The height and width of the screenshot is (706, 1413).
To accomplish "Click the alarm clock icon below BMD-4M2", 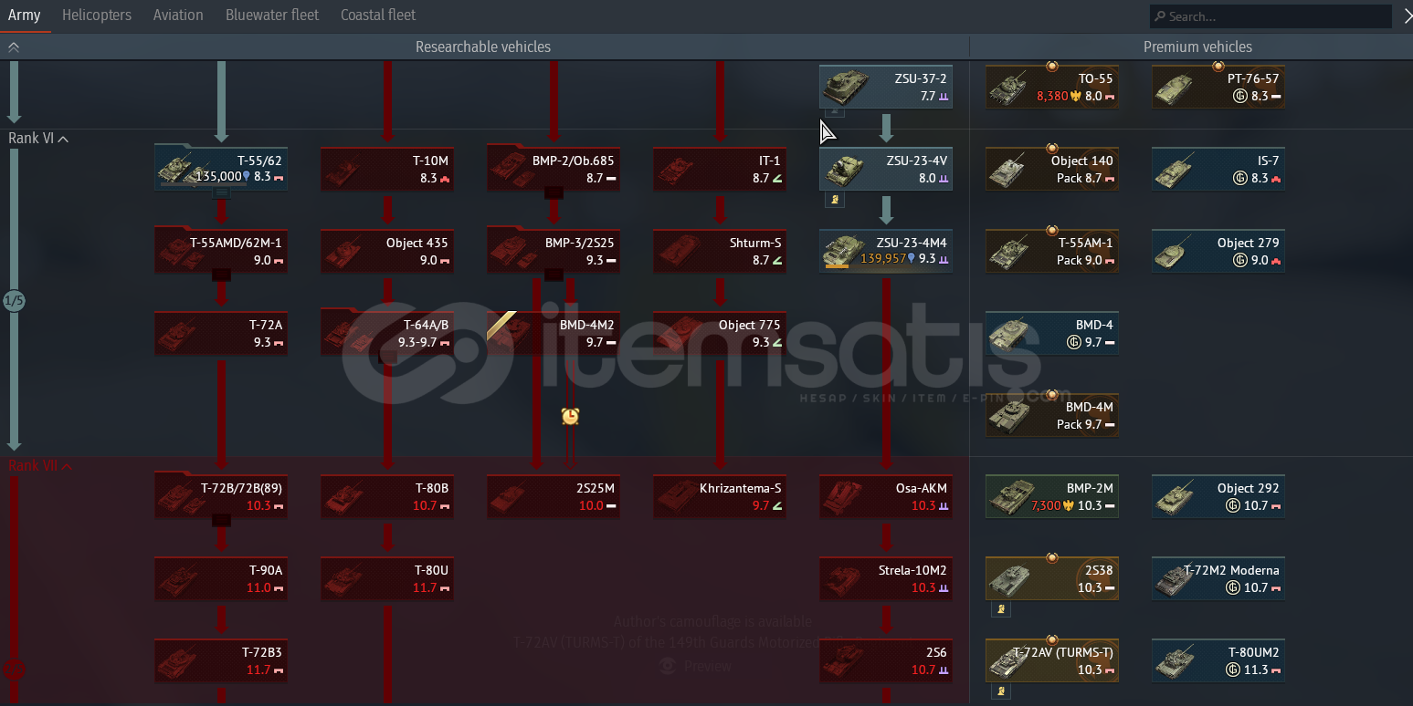I will coord(570,416).
